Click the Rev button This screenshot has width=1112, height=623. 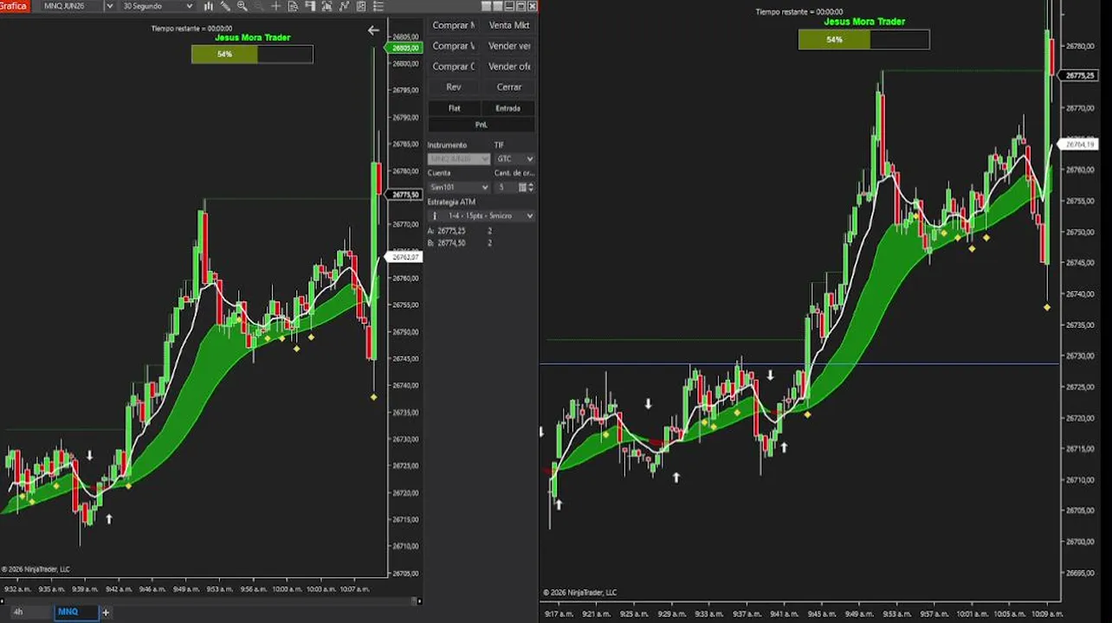click(x=454, y=87)
